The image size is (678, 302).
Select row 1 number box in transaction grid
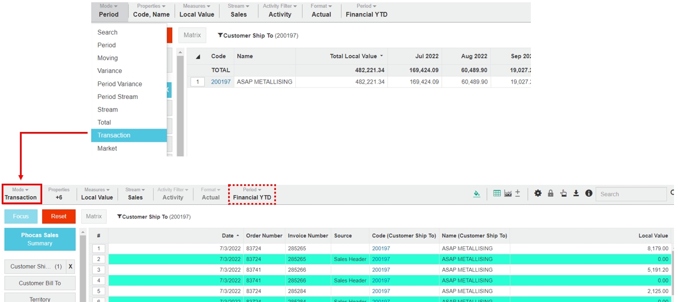[98, 249]
